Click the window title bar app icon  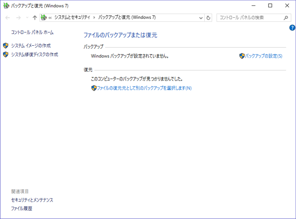pyautogui.click(x=6, y=5)
